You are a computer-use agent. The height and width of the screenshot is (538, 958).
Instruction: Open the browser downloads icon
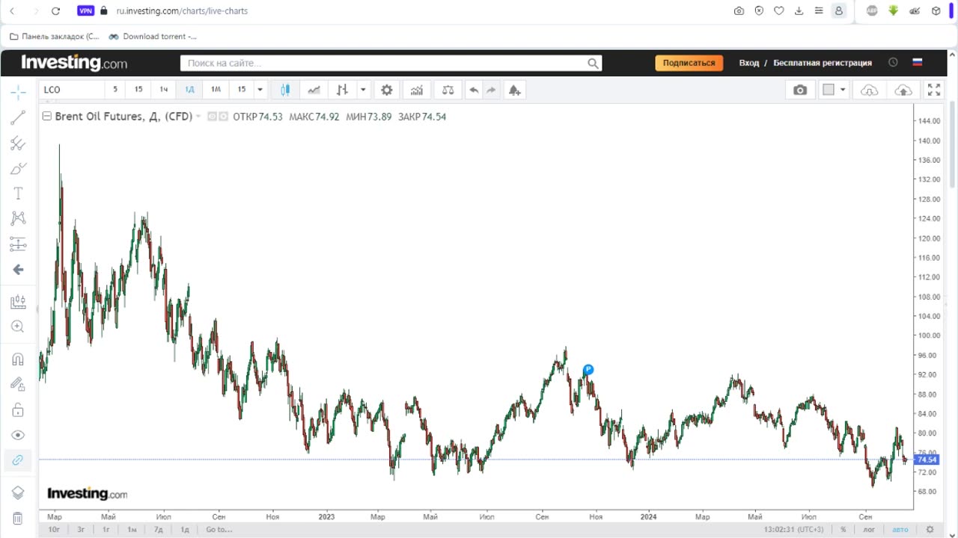[799, 11]
